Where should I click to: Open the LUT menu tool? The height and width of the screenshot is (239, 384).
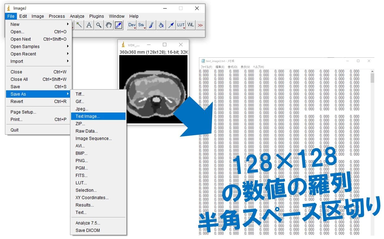181,25
